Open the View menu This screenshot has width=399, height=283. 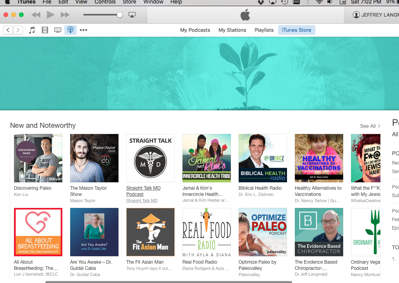(x=81, y=2)
